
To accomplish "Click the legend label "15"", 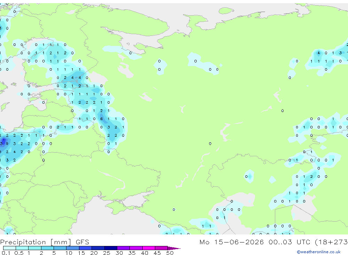I will [81, 253].
